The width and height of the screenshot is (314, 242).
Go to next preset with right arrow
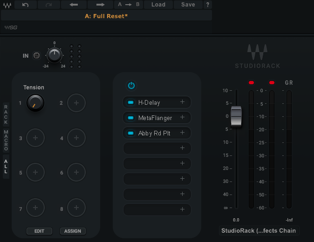point(100,5)
